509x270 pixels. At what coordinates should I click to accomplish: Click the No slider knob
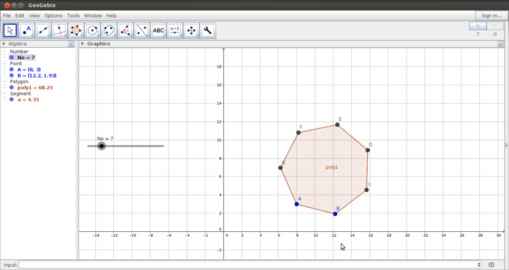pos(102,146)
